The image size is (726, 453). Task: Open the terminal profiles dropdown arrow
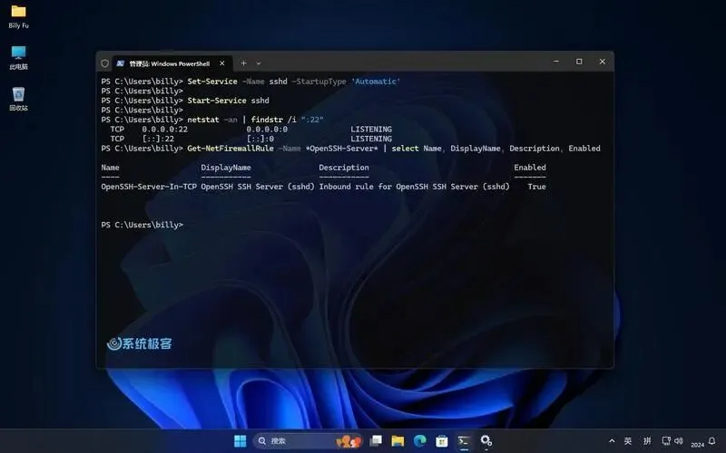259,63
